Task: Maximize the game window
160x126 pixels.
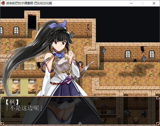Action: [143, 3]
